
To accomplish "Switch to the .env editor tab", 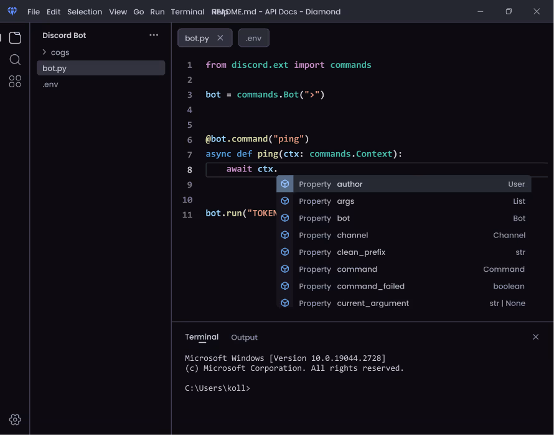I will click(254, 38).
